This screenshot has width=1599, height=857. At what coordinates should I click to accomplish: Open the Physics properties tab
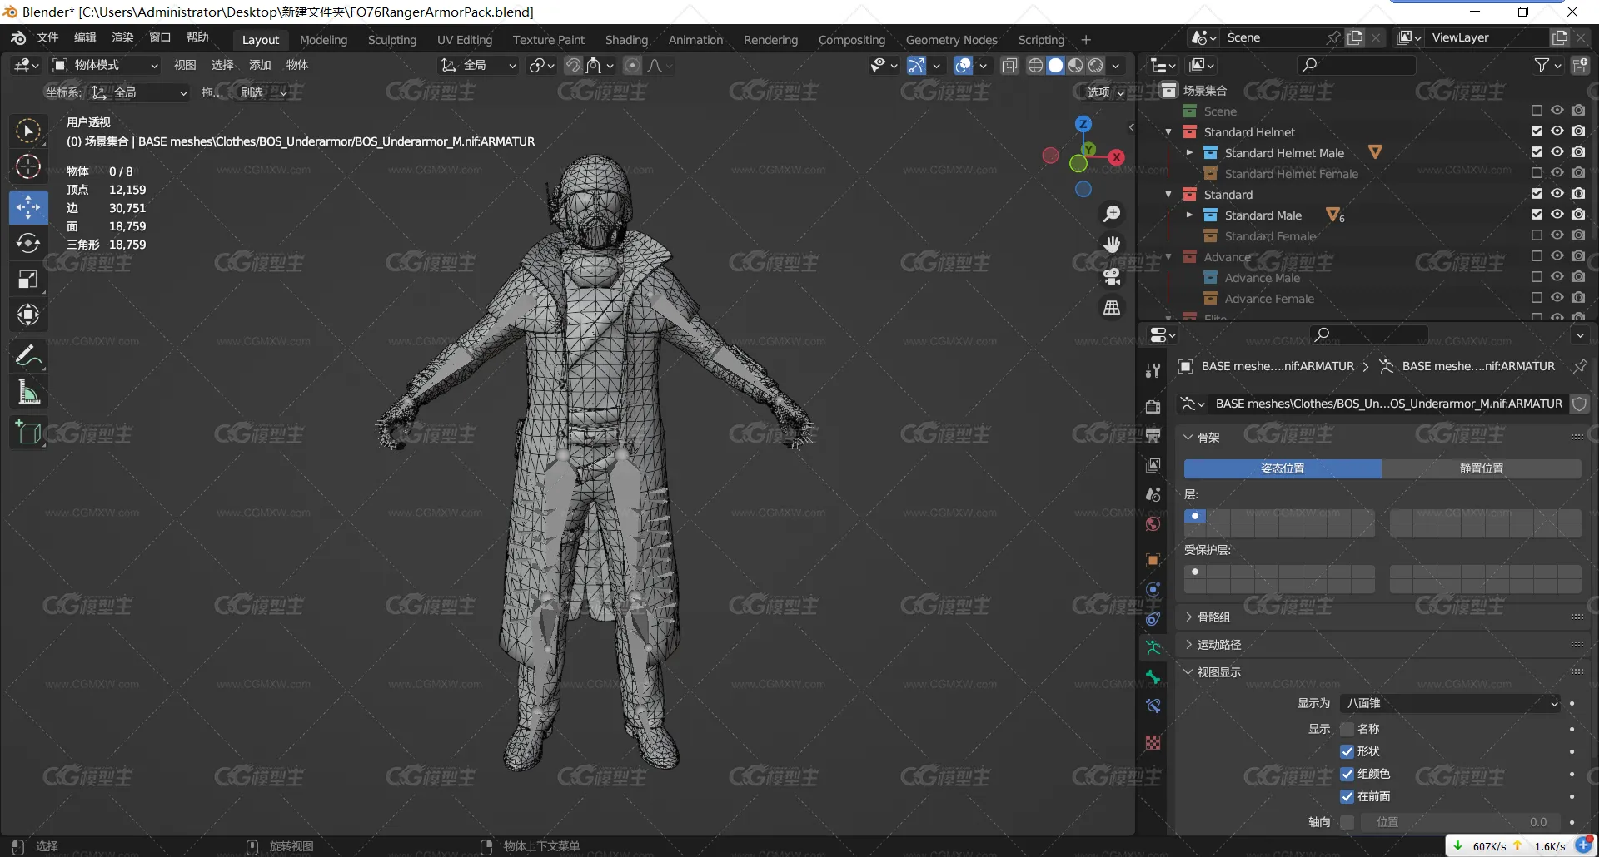click(x=1153, y=589)
